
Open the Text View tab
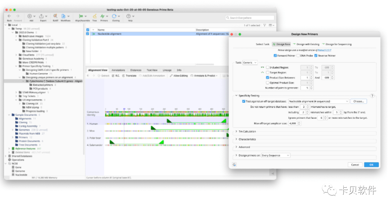point(152,70)
